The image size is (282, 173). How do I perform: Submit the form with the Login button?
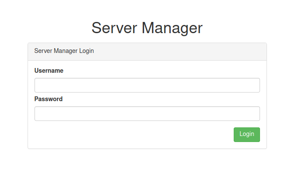[247, 135]
